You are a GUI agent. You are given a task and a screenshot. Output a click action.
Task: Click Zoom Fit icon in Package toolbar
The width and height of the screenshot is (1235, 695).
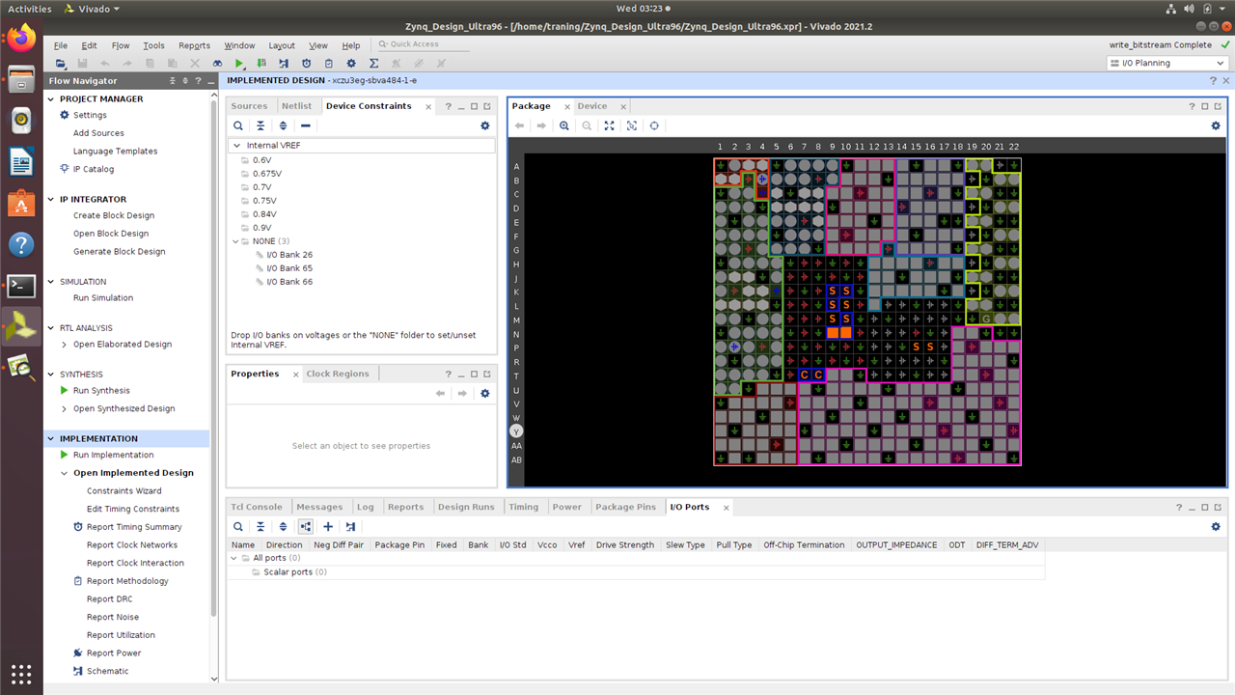(610, 125)
